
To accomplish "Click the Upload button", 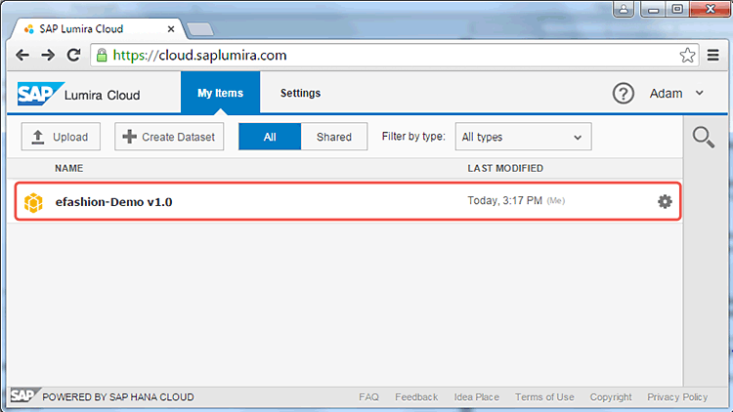I will [61, 137].
